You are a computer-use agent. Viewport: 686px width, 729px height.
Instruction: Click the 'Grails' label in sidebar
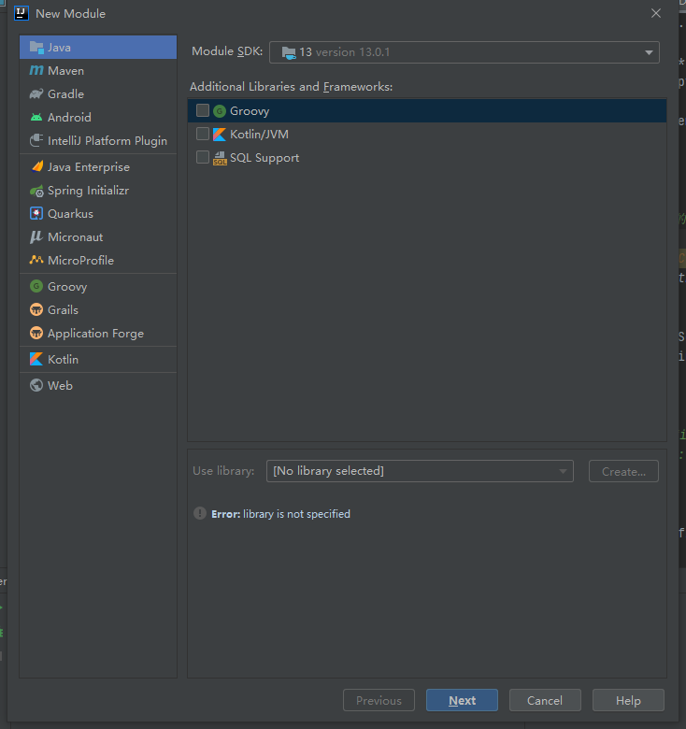tap(64, 309)
